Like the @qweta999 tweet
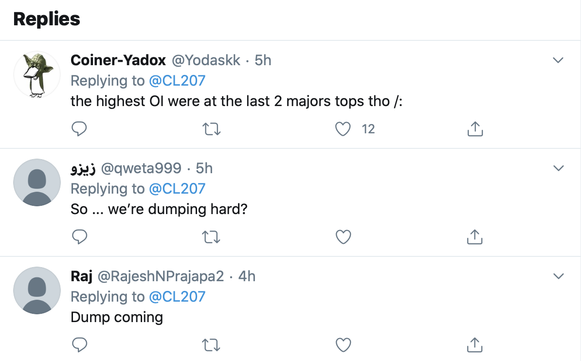The image size is (581, 361). point(343,237)
